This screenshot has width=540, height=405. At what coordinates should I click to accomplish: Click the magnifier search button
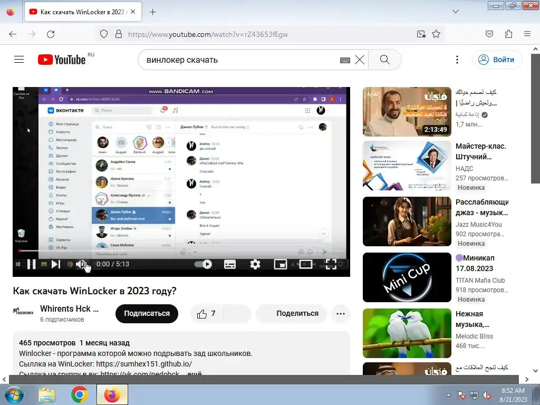coord(384,60)
